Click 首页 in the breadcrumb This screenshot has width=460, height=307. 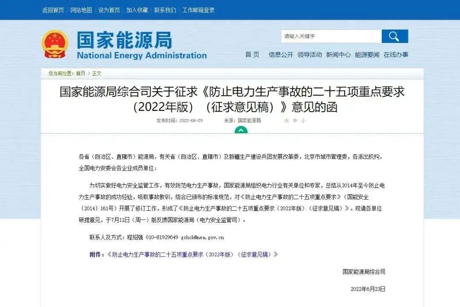pos(80,73)
